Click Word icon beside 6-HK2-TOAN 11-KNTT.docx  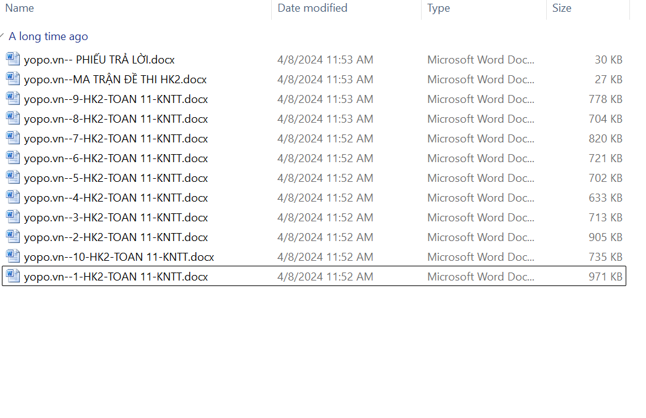click(x=13, y=158)
